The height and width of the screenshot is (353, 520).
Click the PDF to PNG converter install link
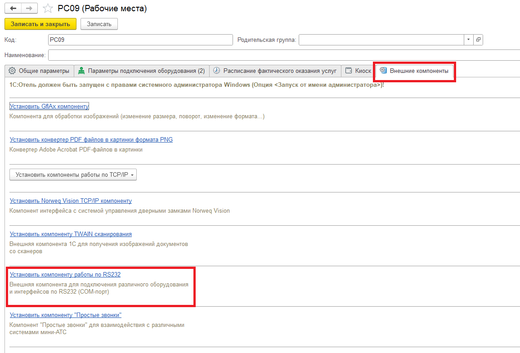click(x=91, y=139)
